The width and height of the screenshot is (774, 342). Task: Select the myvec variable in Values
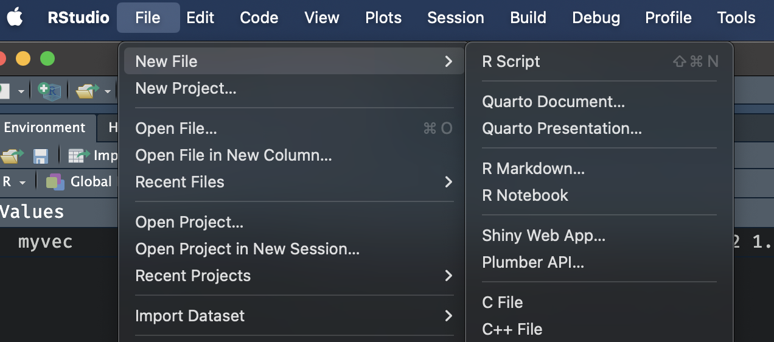(46, 242)
